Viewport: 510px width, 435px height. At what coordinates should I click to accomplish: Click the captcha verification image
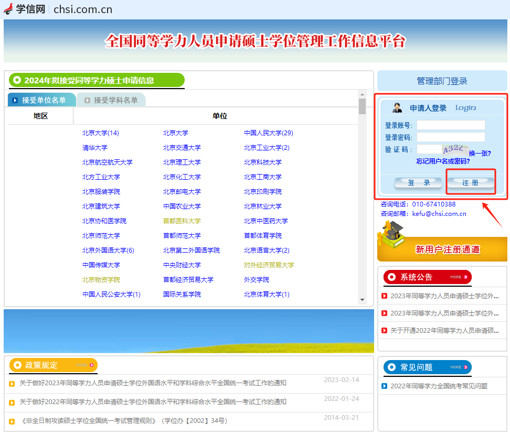tap(454, 149)
